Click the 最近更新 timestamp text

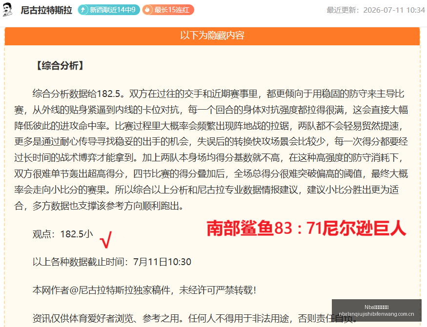pos(376,10)
